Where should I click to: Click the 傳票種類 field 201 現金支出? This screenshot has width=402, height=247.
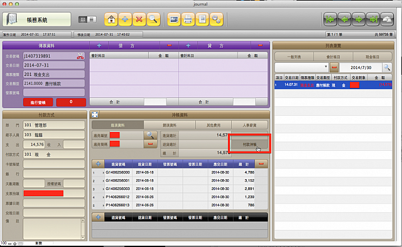(x=54, y=74)
